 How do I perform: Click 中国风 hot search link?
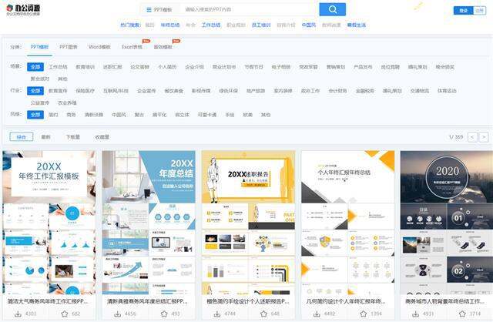tap(308, 25)
